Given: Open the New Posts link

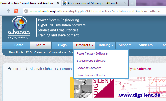Looking at the screenshot, I should [x=16, y=52].
